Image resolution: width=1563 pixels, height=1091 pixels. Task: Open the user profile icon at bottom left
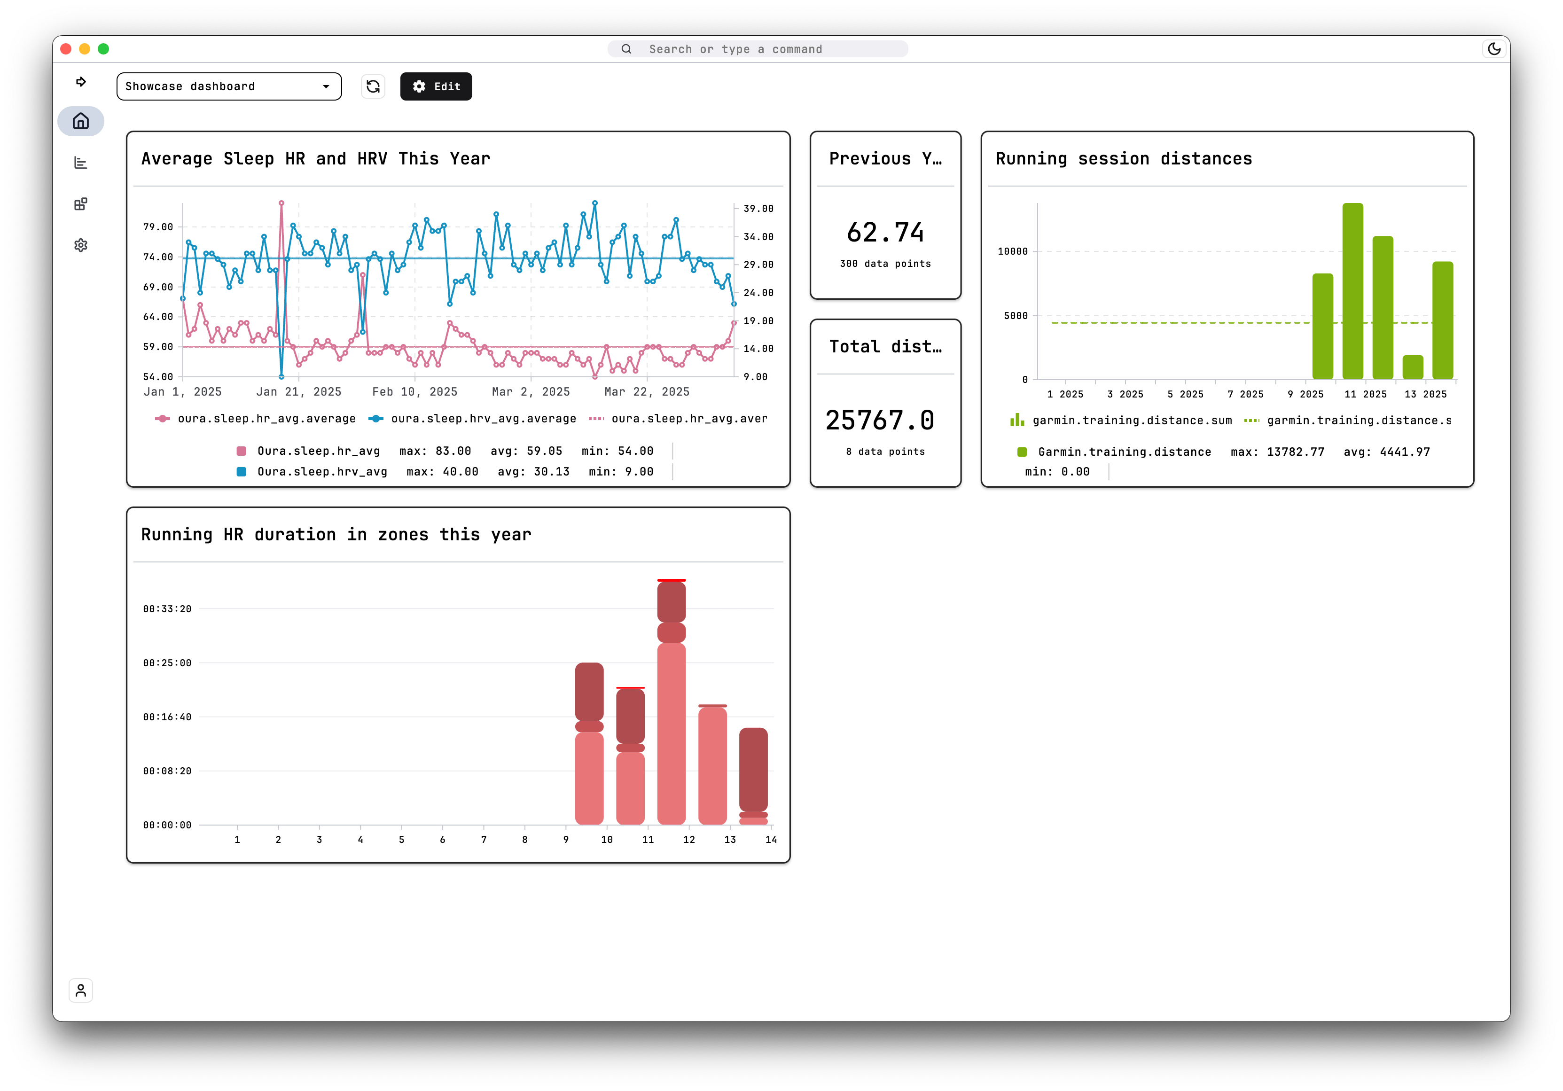point(81,990)
